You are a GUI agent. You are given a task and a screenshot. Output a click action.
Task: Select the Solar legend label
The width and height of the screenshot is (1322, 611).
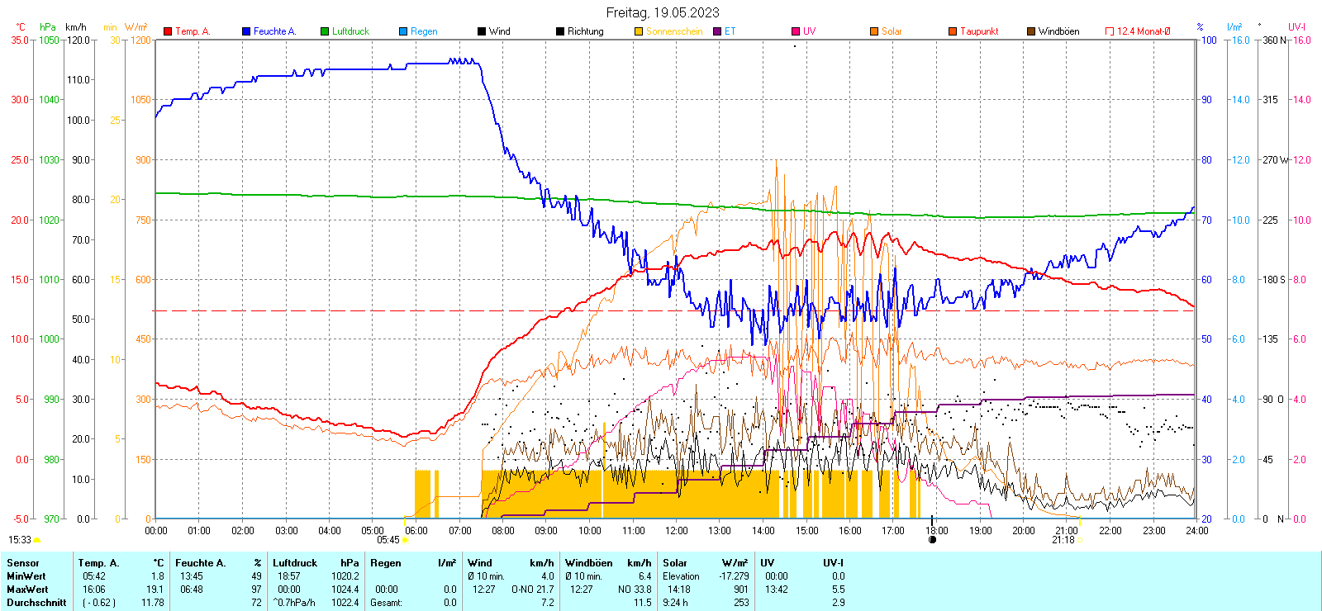coord(892,31)
